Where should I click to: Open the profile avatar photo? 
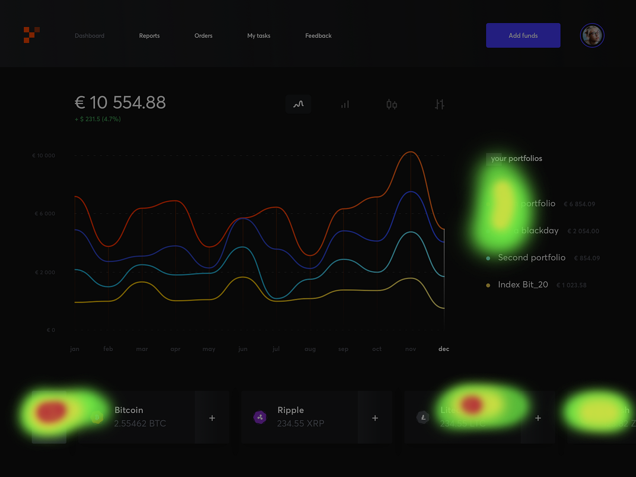592,35
